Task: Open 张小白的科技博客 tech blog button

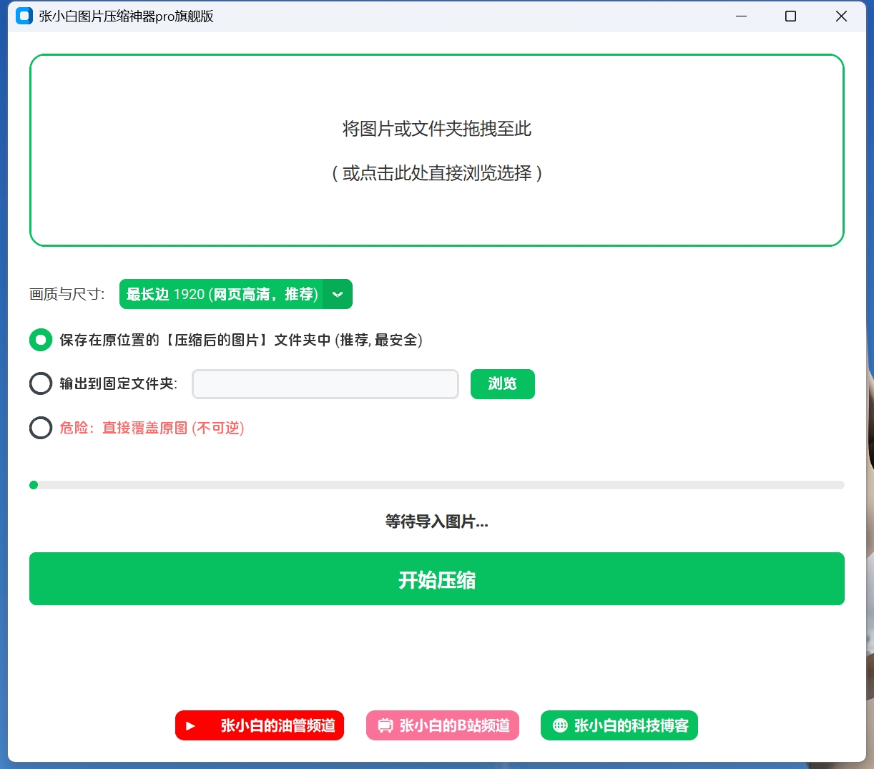Action: click(x=619, y=725)
